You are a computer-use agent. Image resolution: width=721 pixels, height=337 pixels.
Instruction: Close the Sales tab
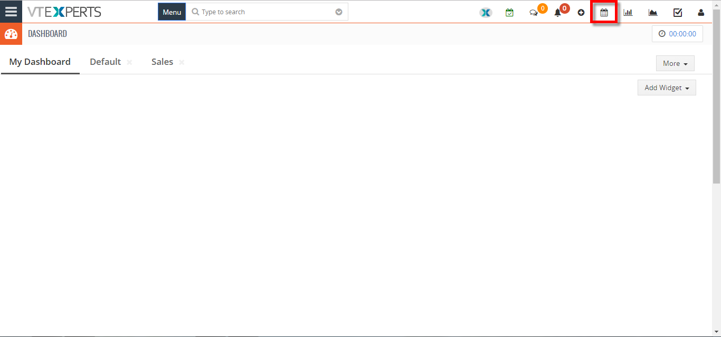tap(182, 62)
